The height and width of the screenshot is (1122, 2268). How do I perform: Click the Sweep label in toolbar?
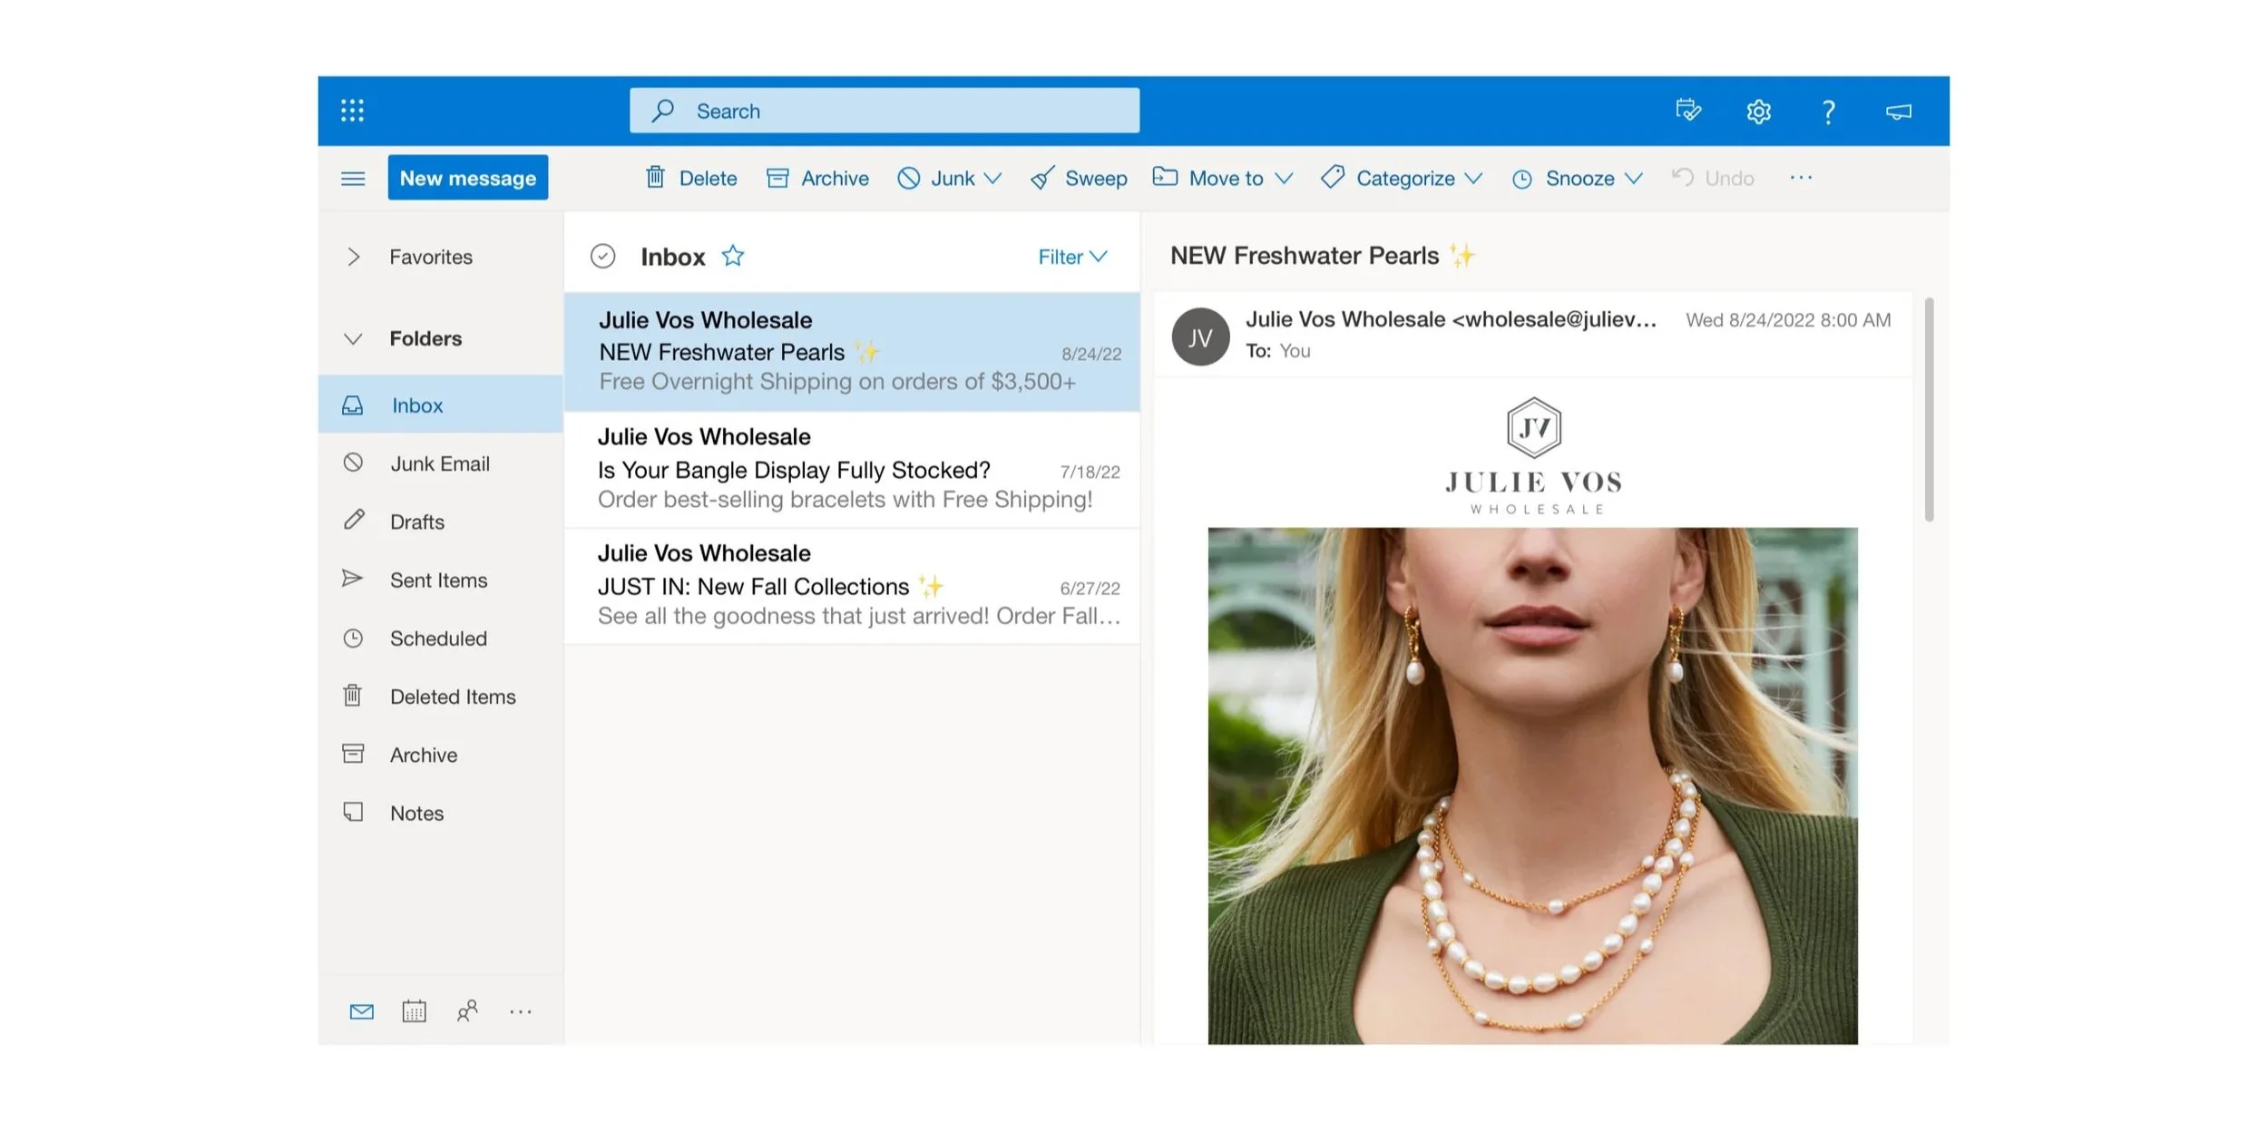(1096, 179)
